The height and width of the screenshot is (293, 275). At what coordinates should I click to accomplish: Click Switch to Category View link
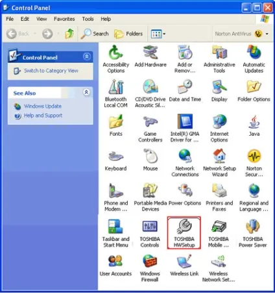[51, 71]
